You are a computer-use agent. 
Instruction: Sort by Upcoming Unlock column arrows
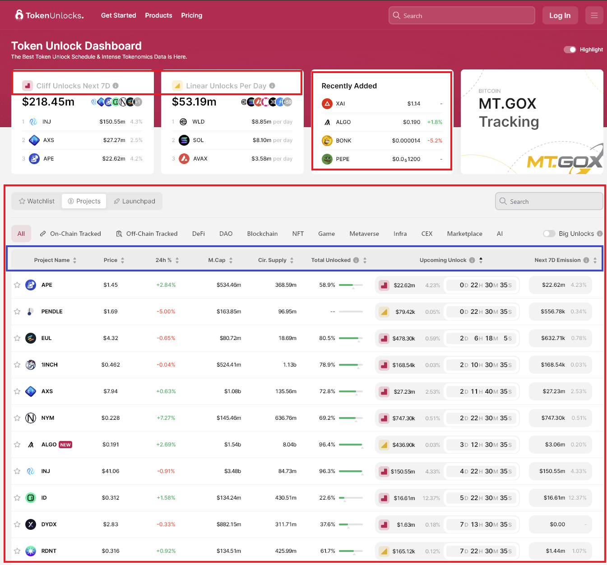point(481,260)
